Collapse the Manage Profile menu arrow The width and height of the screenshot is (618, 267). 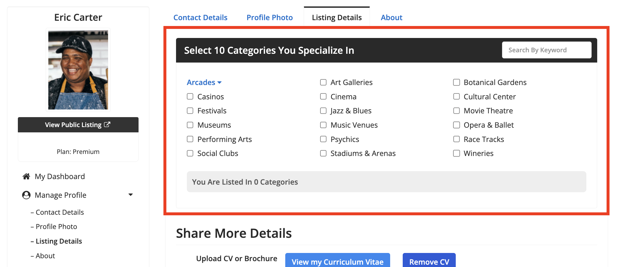131,195
